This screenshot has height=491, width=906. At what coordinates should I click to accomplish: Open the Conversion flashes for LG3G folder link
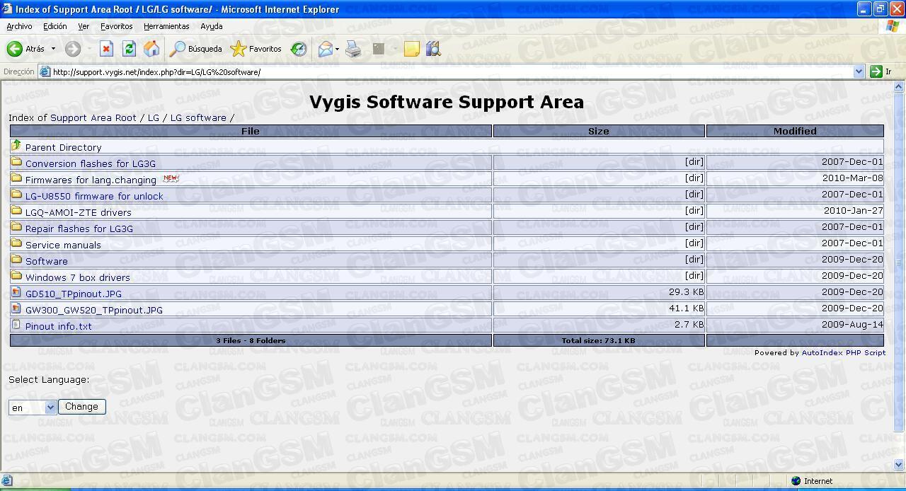pos(91,163)
